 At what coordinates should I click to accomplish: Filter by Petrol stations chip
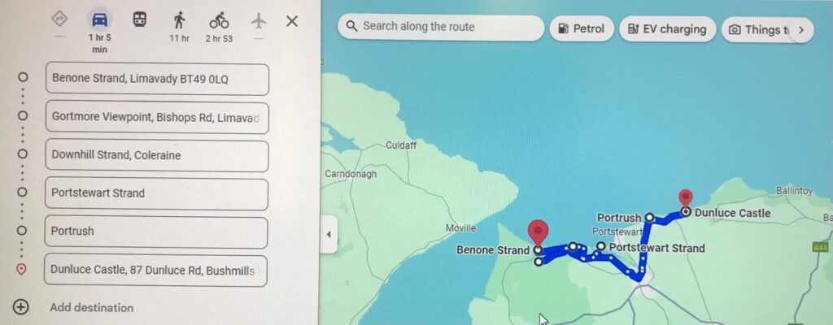(x=582, y=28)
